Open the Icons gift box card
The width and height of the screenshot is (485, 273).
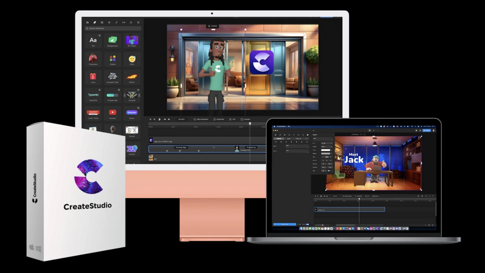(93, 77)
